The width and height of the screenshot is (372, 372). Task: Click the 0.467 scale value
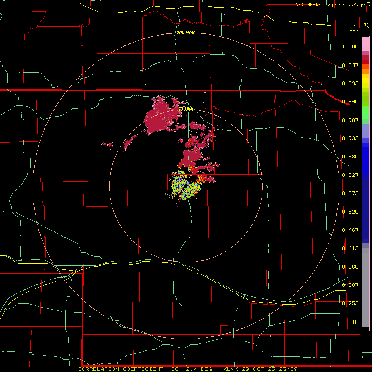[350, 230]
